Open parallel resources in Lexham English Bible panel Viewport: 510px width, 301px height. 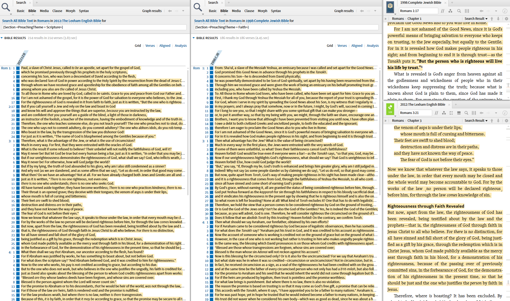click(436, 113)
